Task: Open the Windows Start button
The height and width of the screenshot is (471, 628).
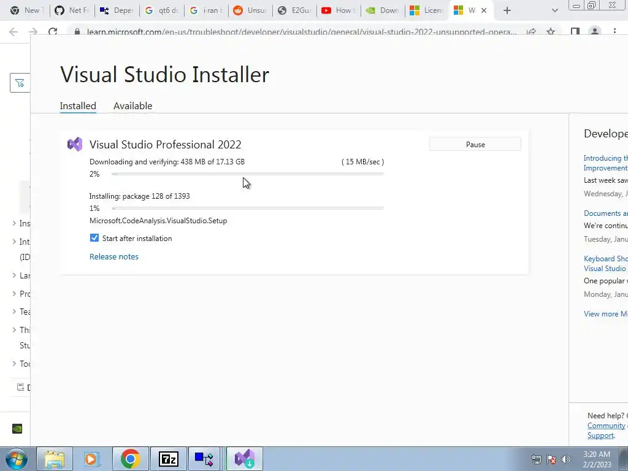Action: 17,459
